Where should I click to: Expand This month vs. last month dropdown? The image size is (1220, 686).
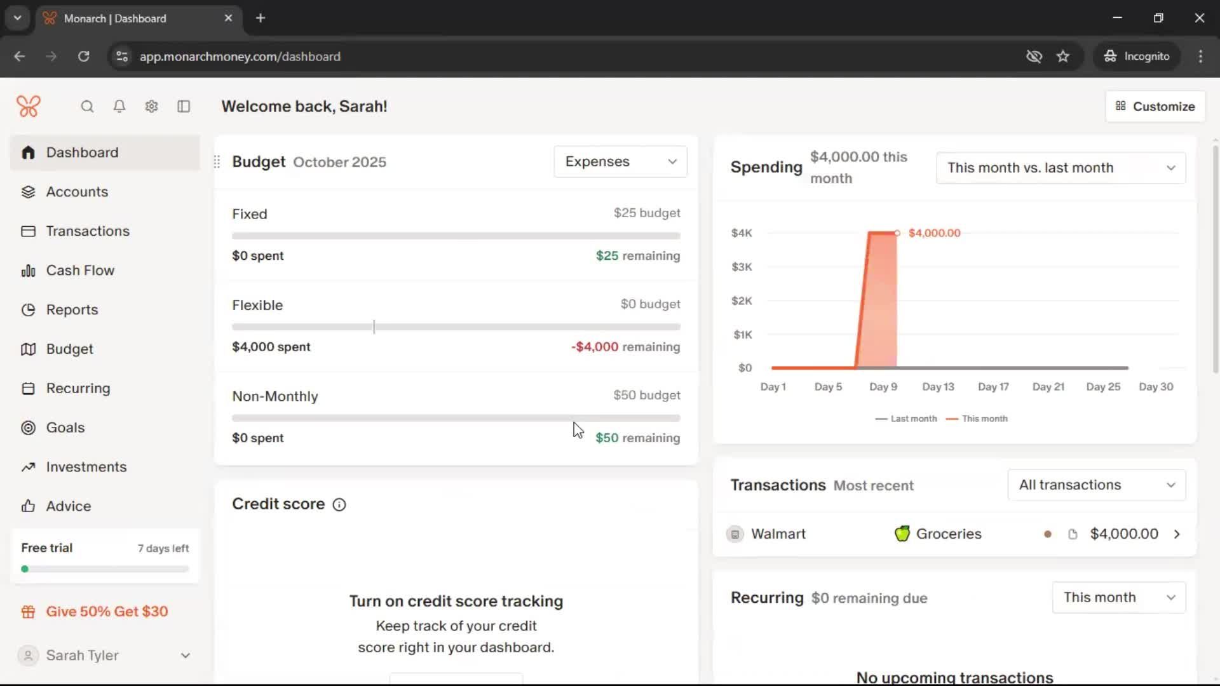click(x=1060, y=168)
